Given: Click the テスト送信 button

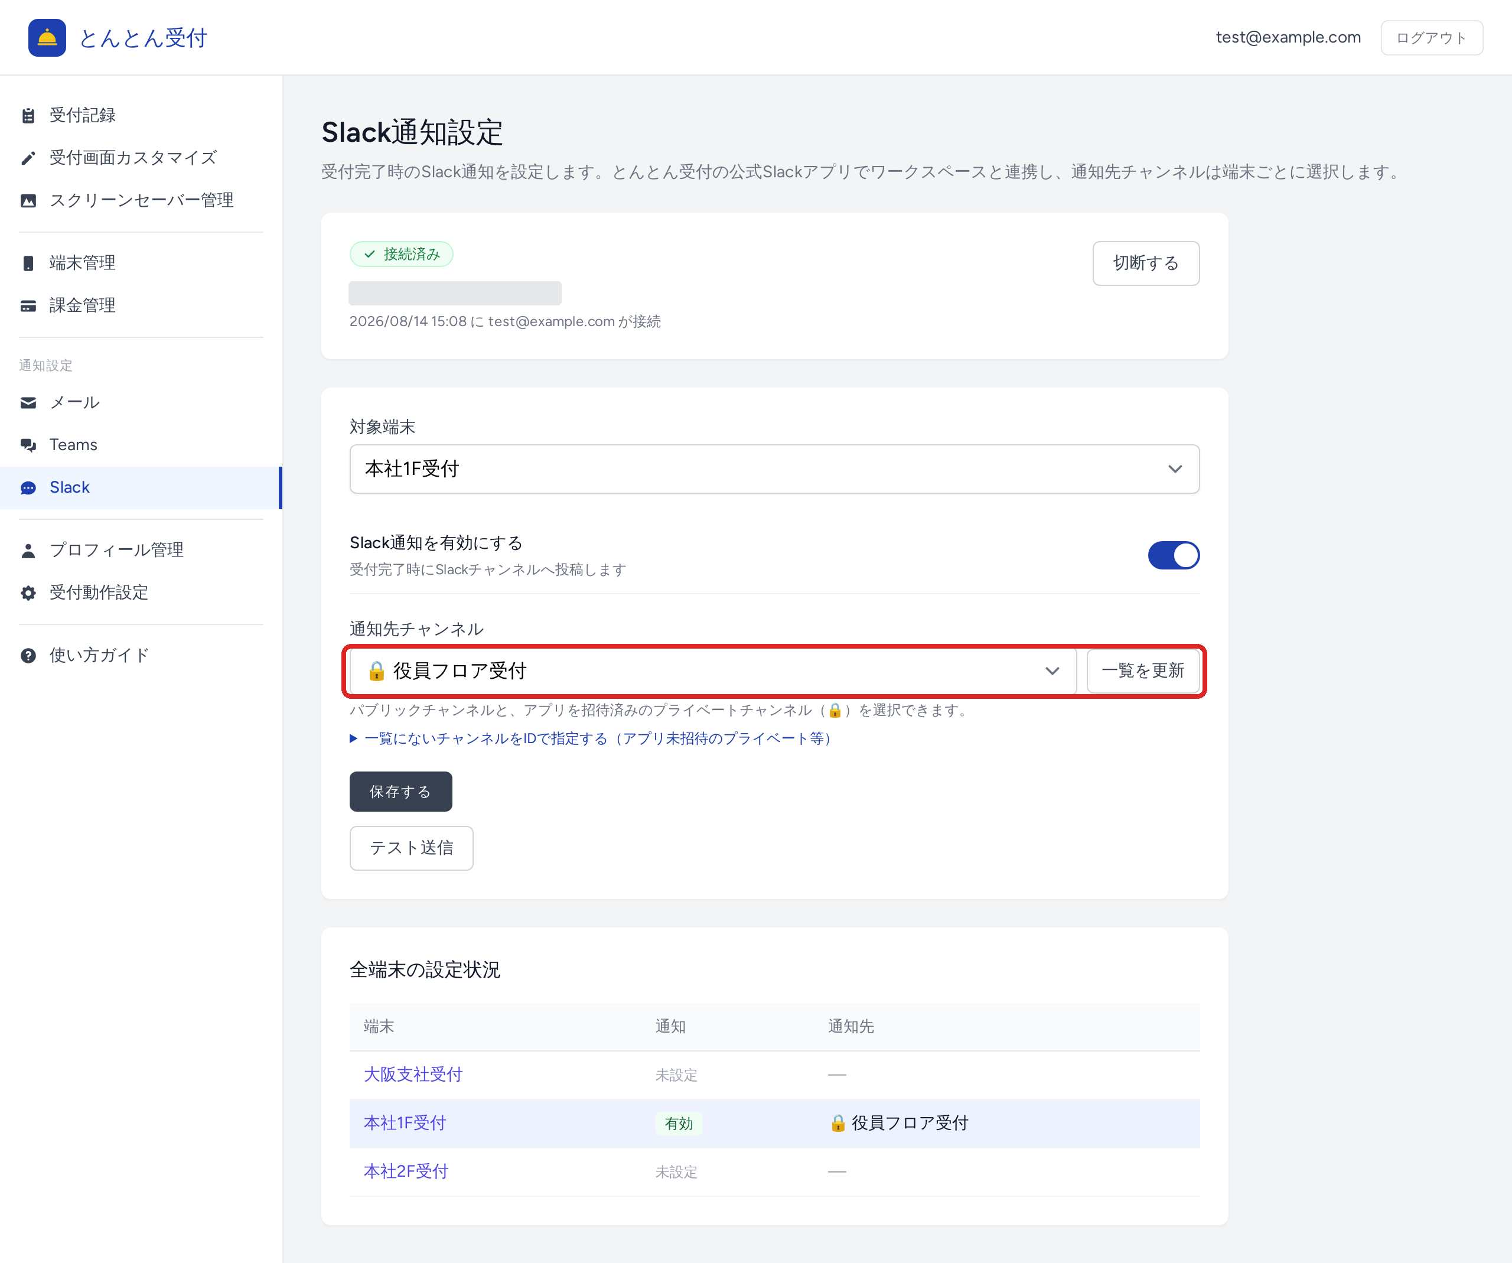Looking at the screenshot, I should coord(411,848).
